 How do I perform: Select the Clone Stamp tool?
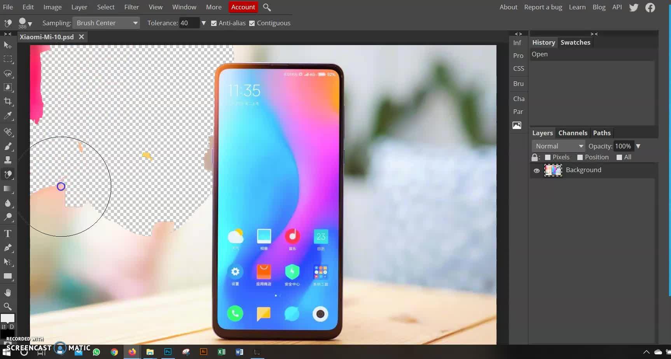pos(7,160)
